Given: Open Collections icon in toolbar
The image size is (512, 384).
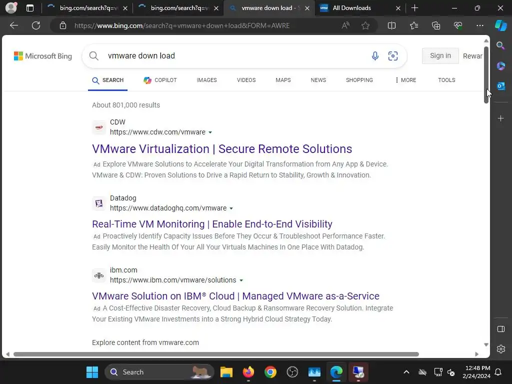Looking at the screenshot, I should pos(436,25).
